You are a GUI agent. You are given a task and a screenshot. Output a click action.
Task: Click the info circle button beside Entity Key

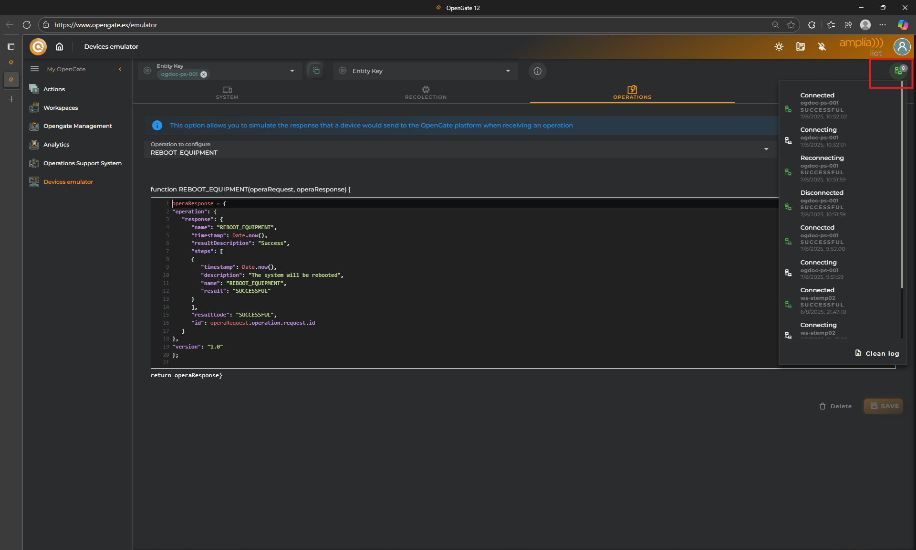pyautogui.click(x=537, y=71)
